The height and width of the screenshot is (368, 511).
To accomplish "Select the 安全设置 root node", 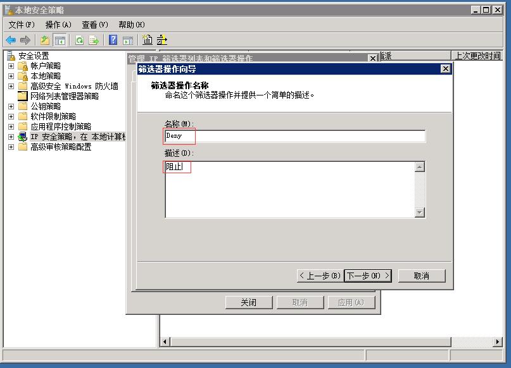I will tap(34, 55).
